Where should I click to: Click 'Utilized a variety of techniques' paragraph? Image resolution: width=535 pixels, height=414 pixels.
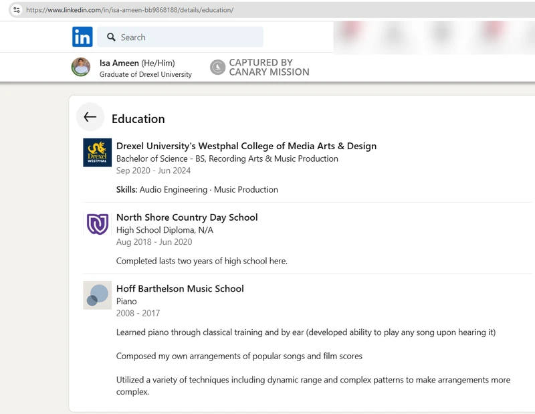coord(313,386)
